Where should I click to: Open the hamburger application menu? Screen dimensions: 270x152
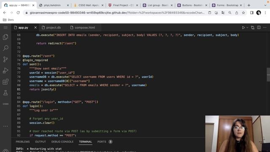(x=5, y=27)
